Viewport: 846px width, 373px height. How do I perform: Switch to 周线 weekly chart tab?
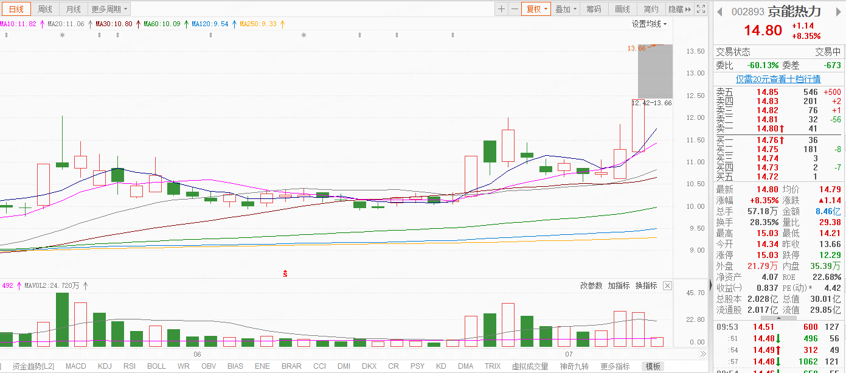click(x=45, y=9)
